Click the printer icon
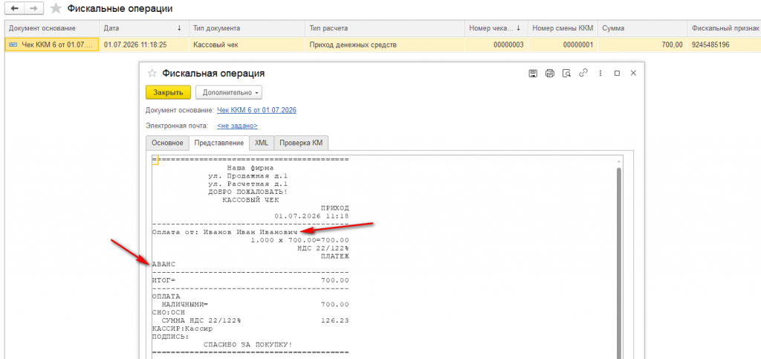This screenshot has width=761, height=359. [549, 74]
